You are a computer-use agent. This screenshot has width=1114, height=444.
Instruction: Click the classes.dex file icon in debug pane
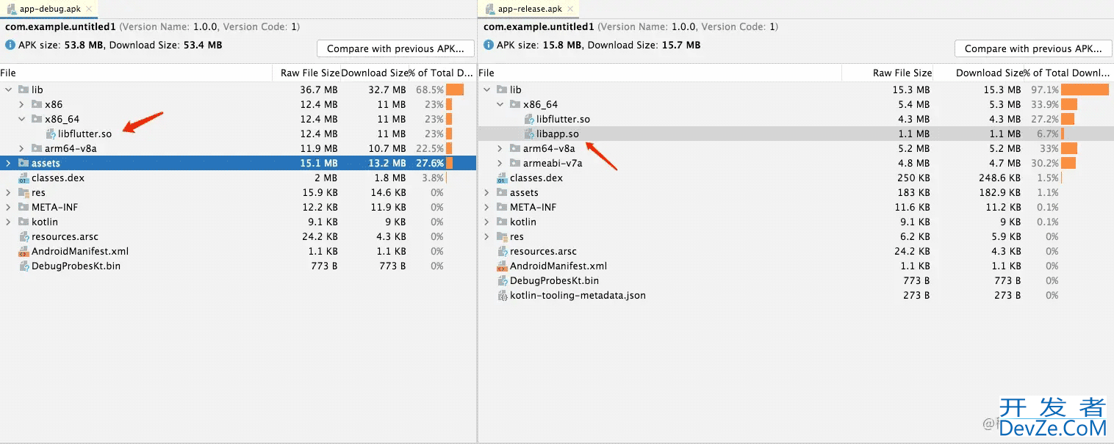24,178
